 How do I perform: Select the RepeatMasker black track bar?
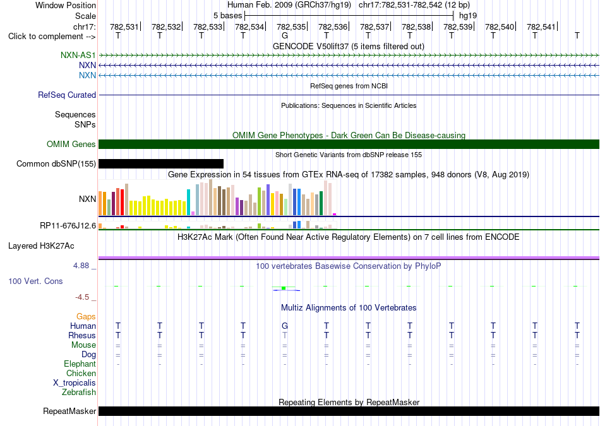349,411
